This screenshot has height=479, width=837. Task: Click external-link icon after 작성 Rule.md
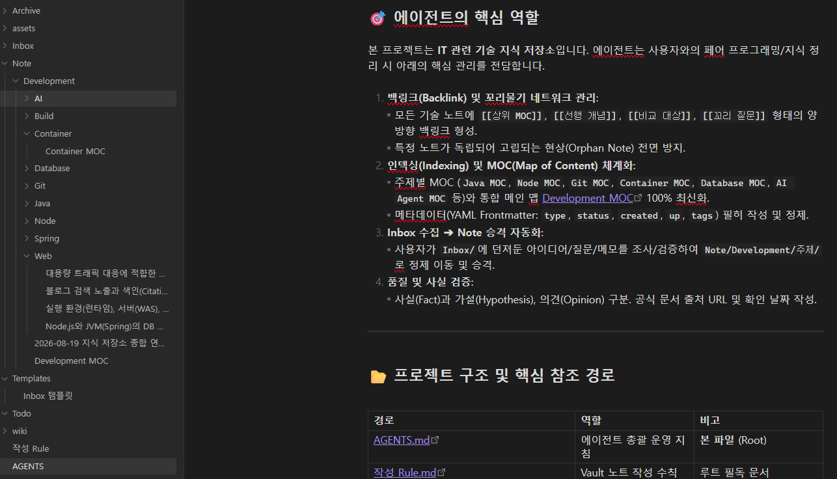[x=441, y=473]
